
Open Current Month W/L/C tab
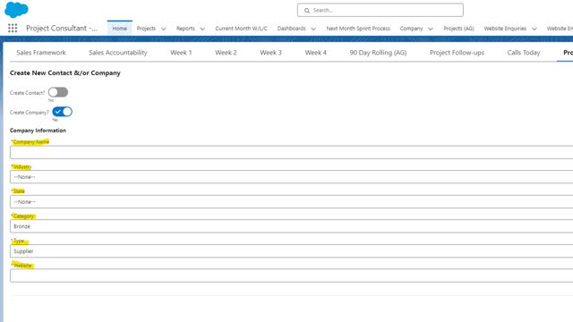click(241, 28)
